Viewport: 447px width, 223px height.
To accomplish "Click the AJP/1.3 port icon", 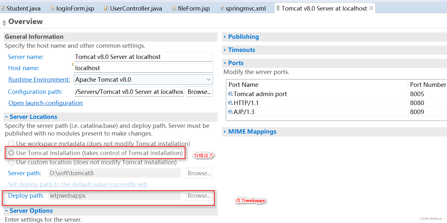I will pyautogui.click(x=230, y=112).
